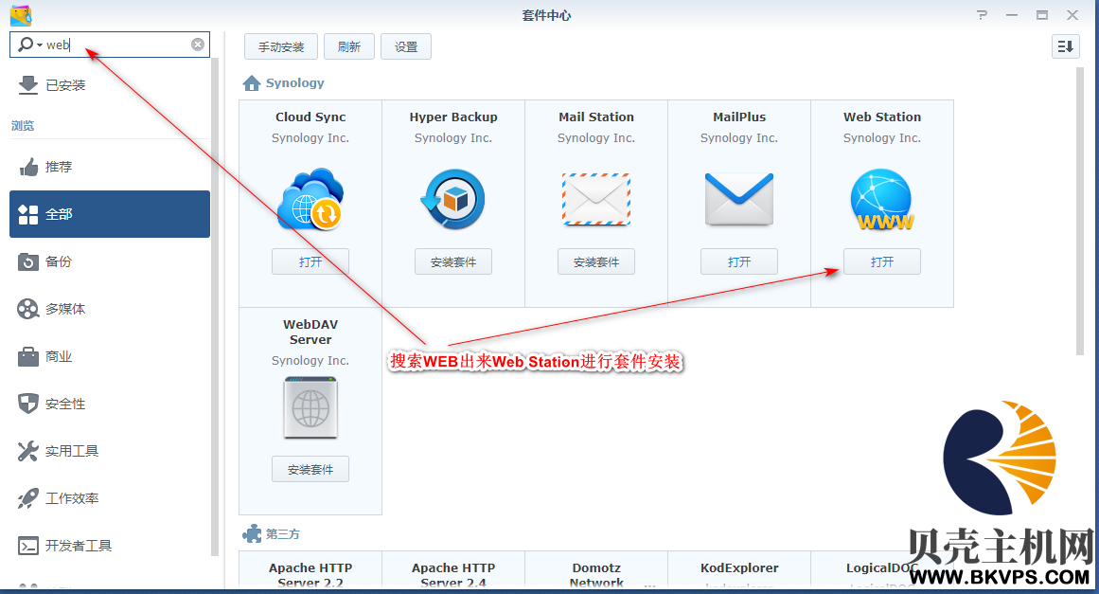Click the Synology home icon

pyautogui.click(x=252, y=83)
